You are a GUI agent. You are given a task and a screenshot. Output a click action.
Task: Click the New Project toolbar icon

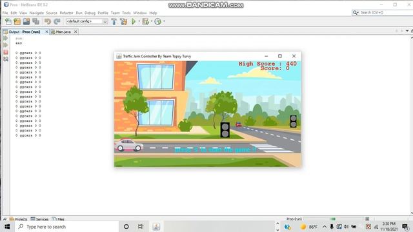tap(17, 21)
